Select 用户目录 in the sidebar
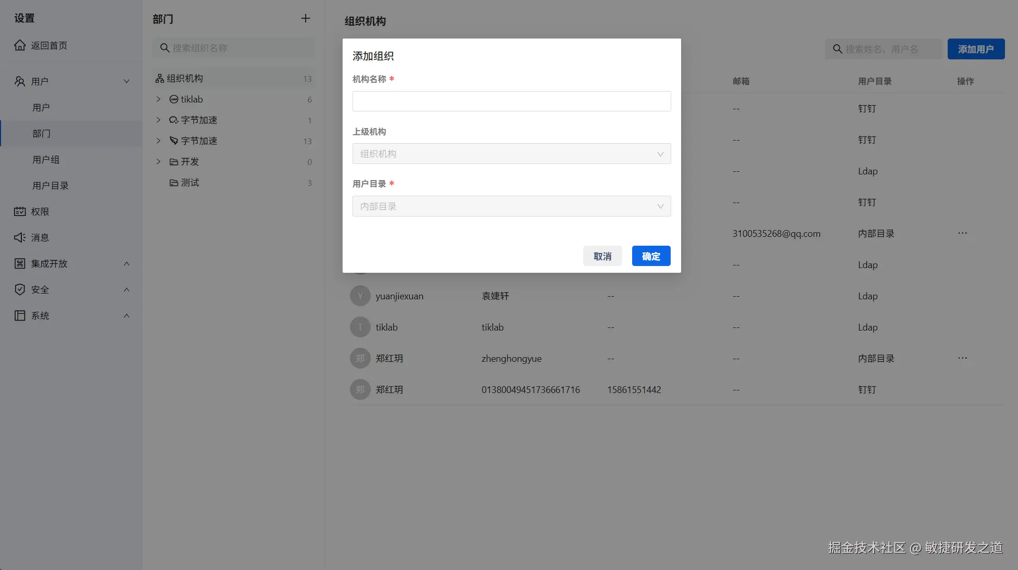The height and width of the screenshot is (570, 1018). 51,186
